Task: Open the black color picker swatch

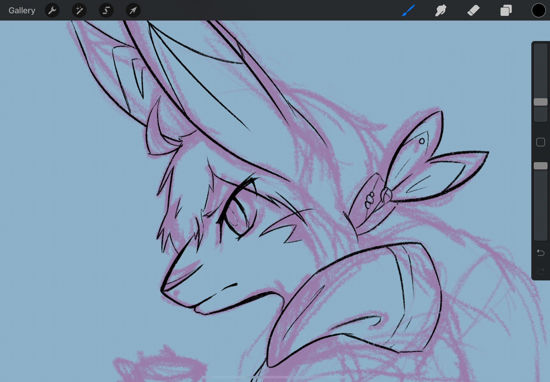Action: tap(539, 11)
